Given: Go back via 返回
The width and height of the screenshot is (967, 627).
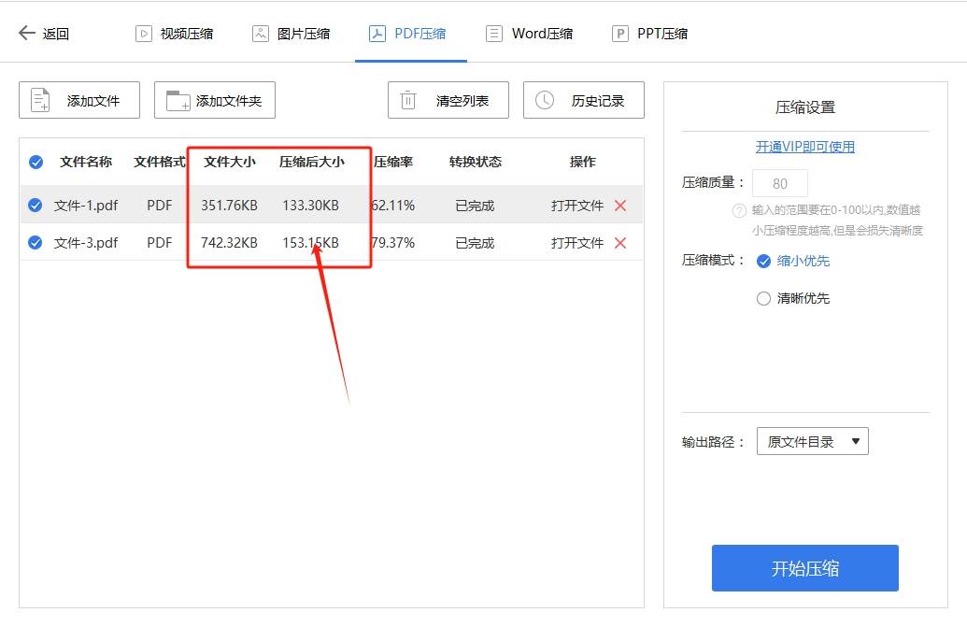Looking at the screenshot, I should tap(44, 34).
